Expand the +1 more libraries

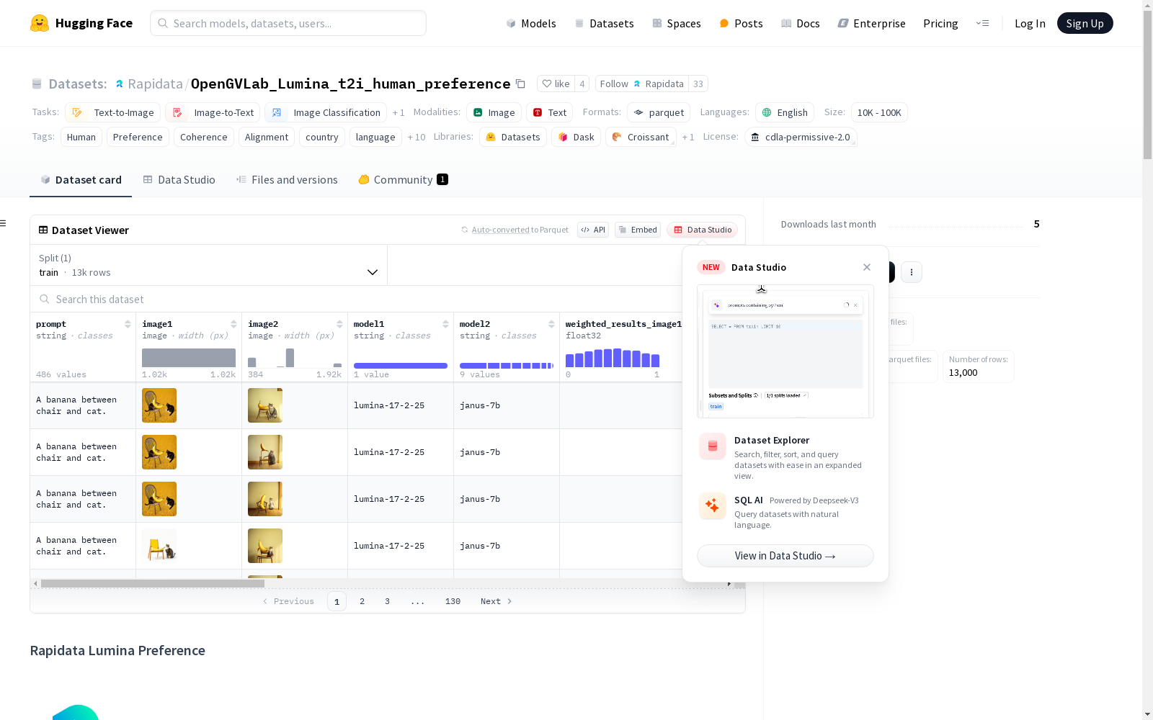click(688, 137)
